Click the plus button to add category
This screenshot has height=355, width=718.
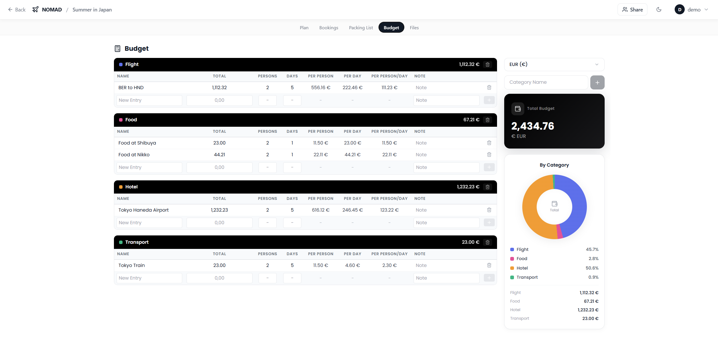click(597, 83)
